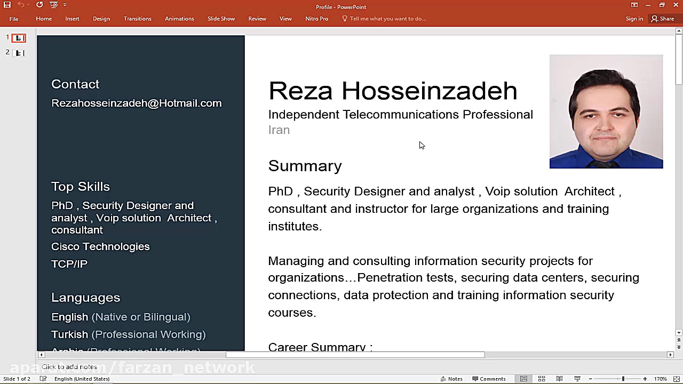Viewport: 683px width, 384px height.
Task: Switch to the Slide Show tab
Action: click(221, 19)
